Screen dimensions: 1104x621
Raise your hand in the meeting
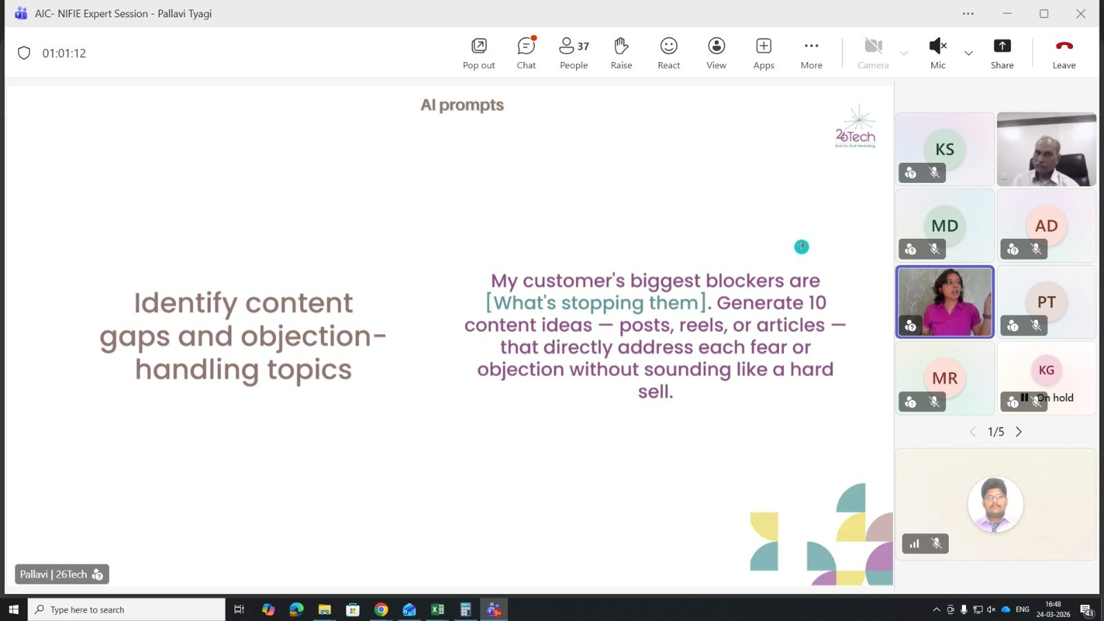pos(621,53)
